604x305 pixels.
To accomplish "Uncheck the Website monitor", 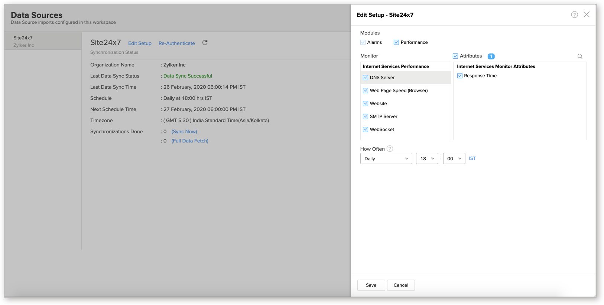I will pyautogui.click(x=366, y=104).
